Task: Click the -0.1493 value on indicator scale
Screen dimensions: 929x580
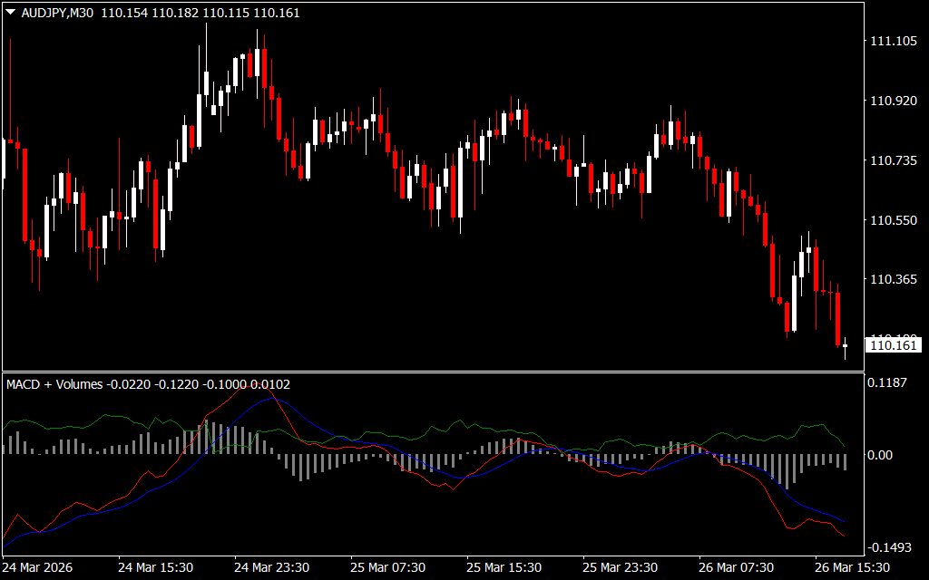Action: (x=889, y=547)
